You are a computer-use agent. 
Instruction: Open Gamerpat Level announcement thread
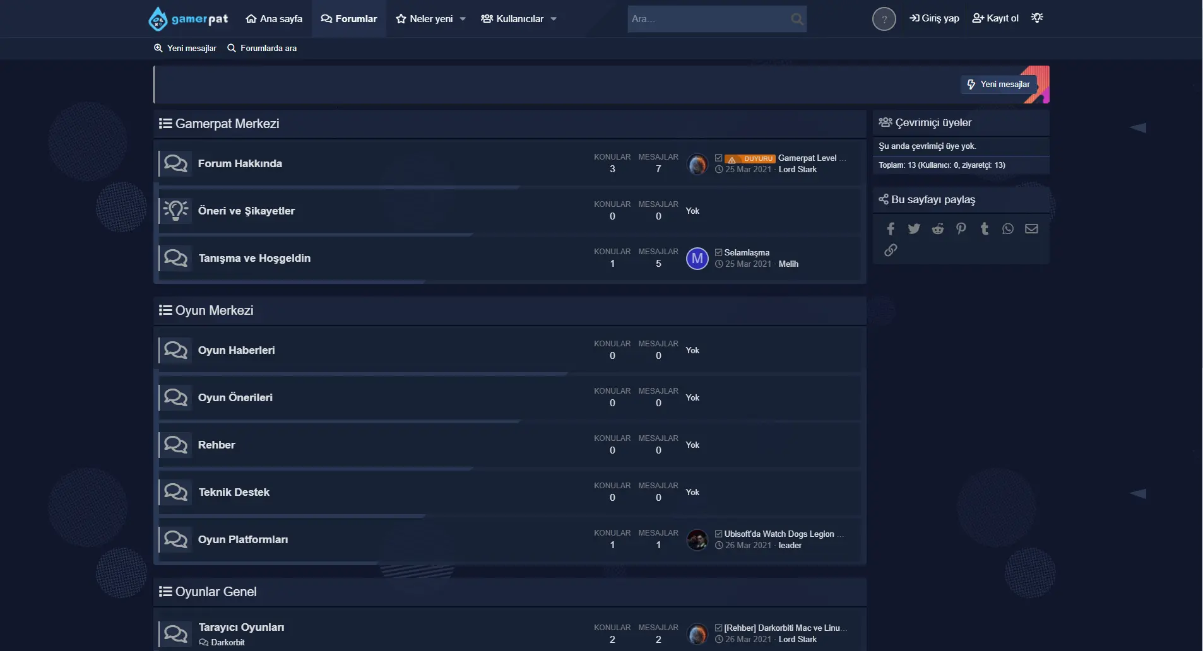pyautogui.click(x=811, y=158)
